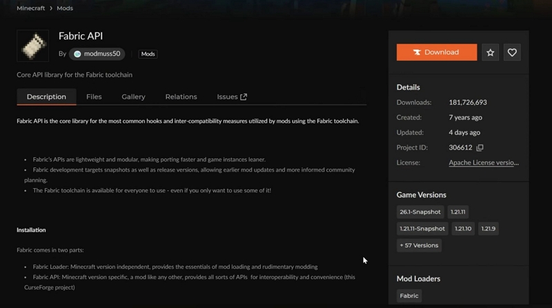Click the 'Core API library for the Fabric toolchain' summary
Viewport: 552px width, 308px height.
click(x=75, y=75)
